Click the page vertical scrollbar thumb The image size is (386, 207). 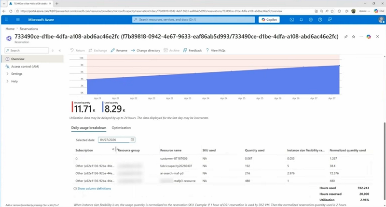tap(385, 161)
